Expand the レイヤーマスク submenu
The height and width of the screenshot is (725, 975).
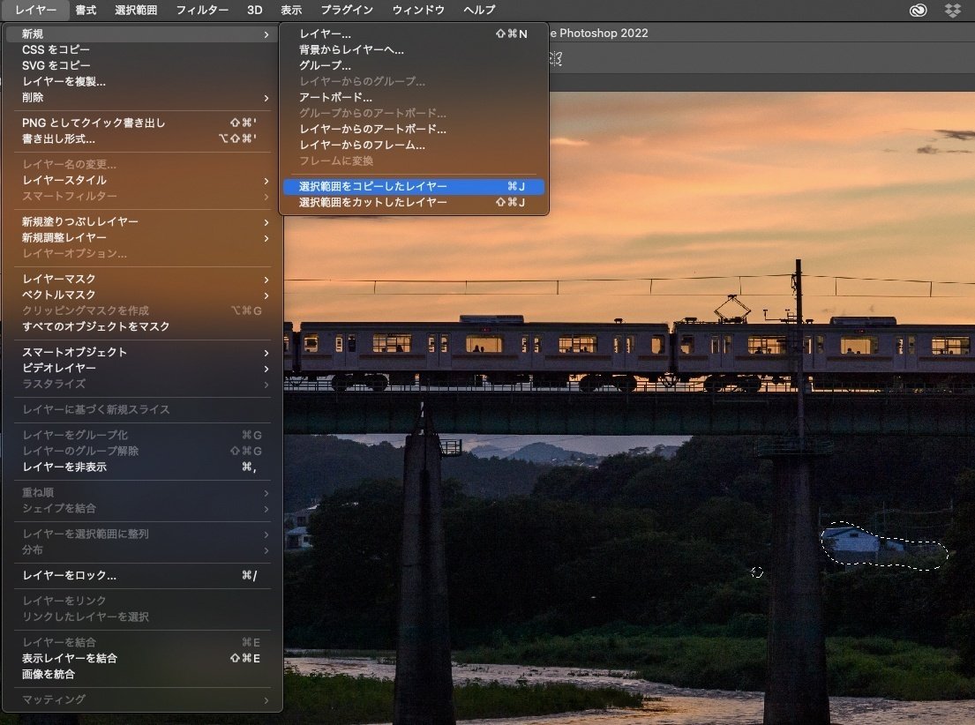[x=142, y=280]
